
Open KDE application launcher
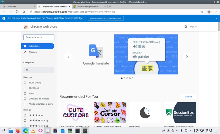[x=3, y=131]
